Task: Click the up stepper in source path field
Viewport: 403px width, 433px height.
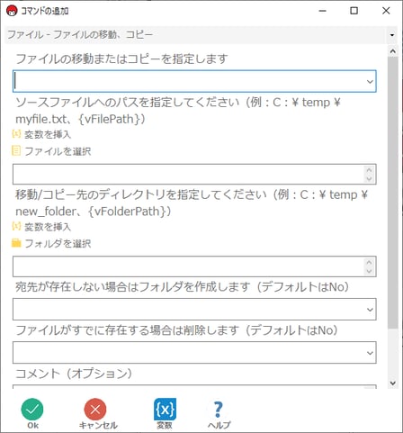Action: (369, 170)
